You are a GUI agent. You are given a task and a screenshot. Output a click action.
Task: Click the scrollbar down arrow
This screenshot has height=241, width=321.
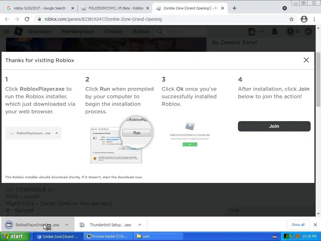tap(318, 213)
